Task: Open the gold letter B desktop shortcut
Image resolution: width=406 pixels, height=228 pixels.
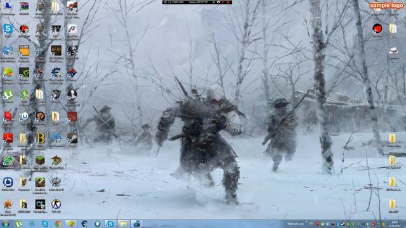Action: [40, 139]
